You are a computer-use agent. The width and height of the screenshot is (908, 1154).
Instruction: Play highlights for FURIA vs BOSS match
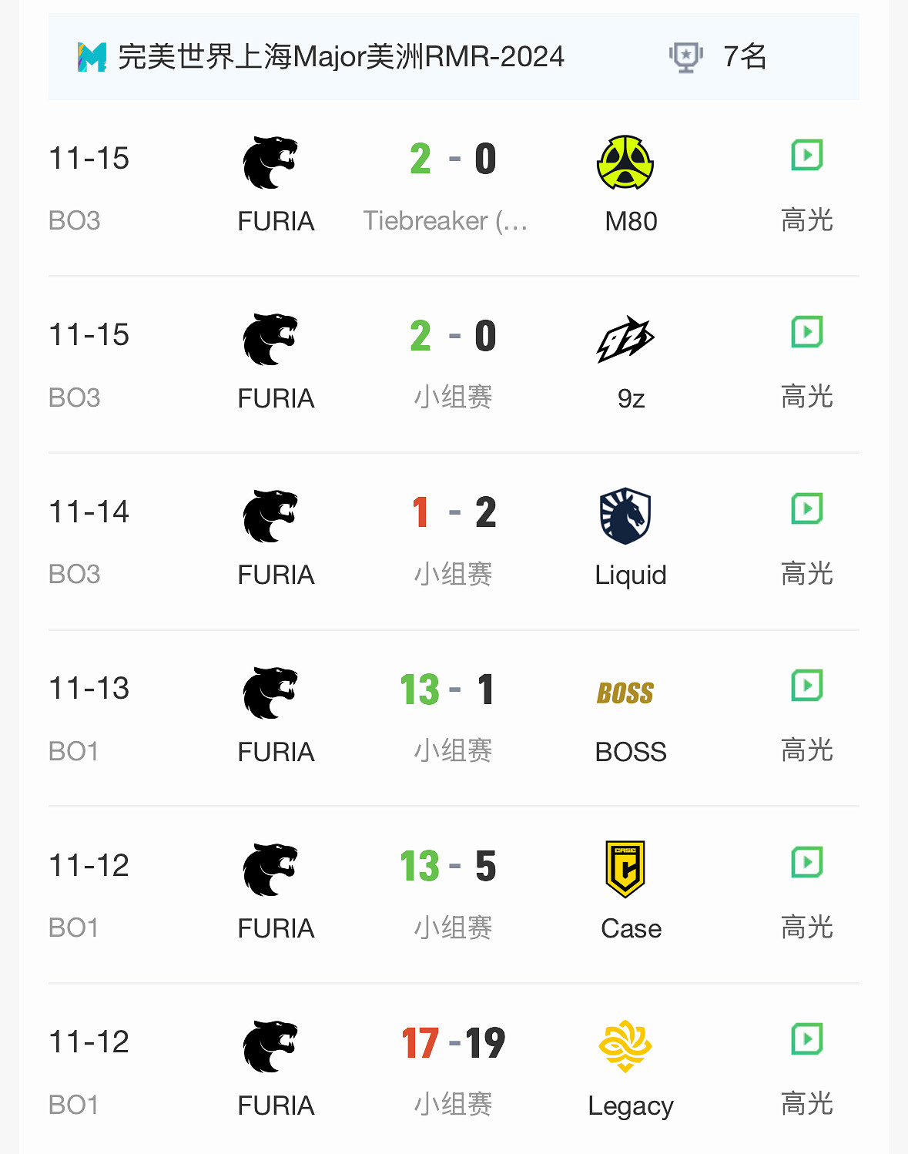[807, 685]
